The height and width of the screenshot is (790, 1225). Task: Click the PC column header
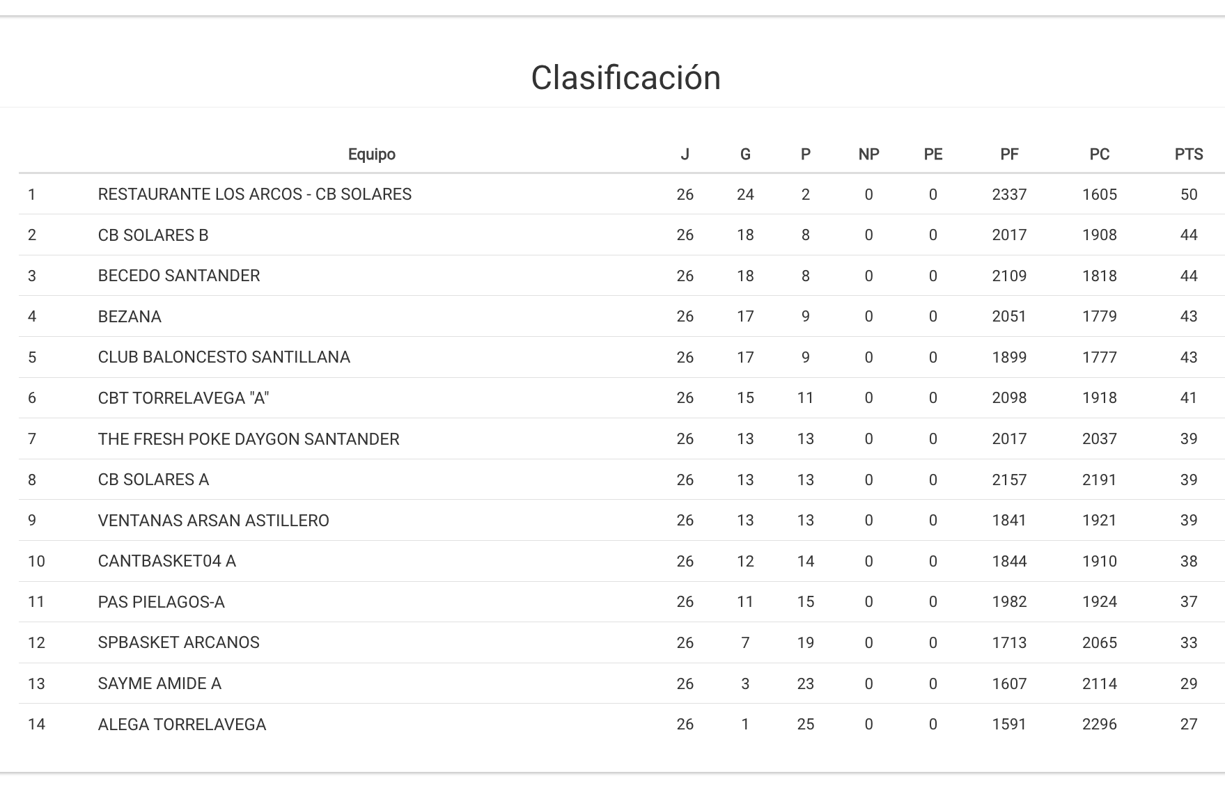tap(1099, 155)
